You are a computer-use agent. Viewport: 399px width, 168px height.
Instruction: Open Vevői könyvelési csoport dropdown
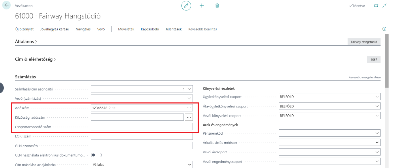(x=377, y=116)
